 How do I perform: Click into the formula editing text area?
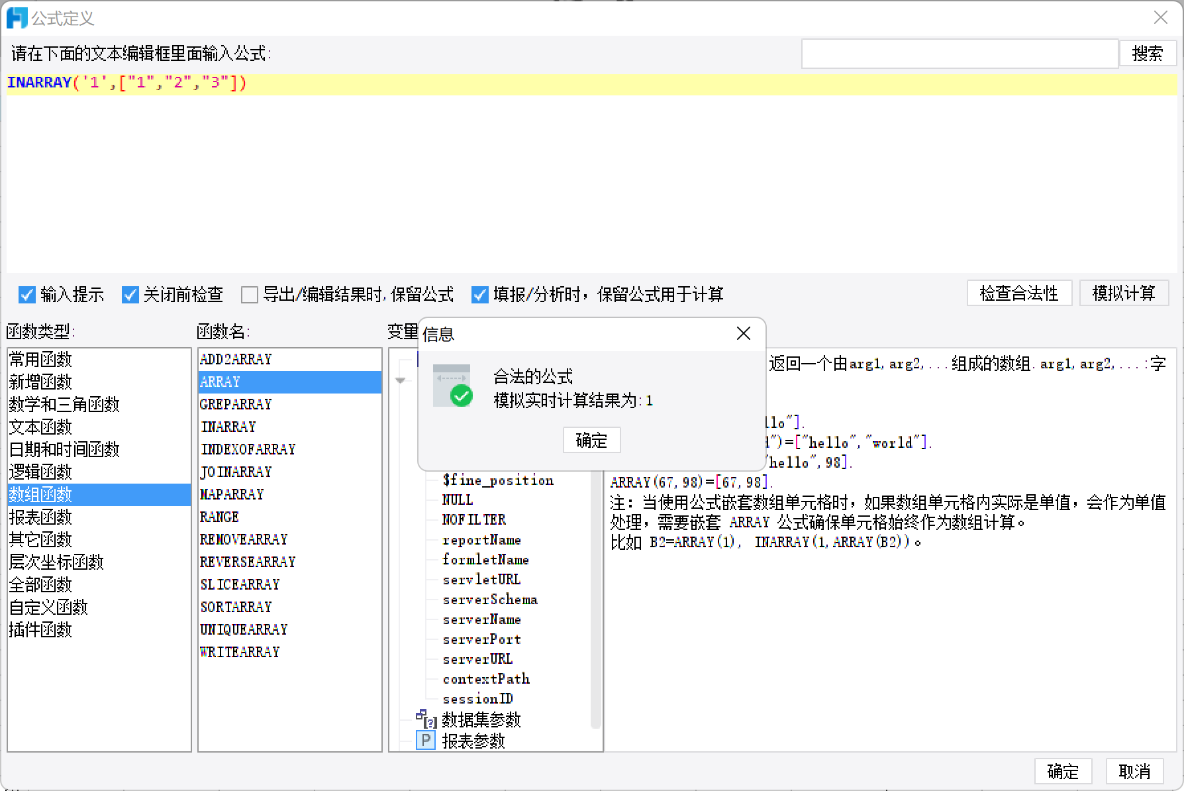click(x=591, y=174)
